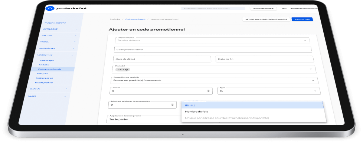Click the Valeur number field
This screenshot has height=143, width=363.
pyautogui.click(x=161, y=91)
